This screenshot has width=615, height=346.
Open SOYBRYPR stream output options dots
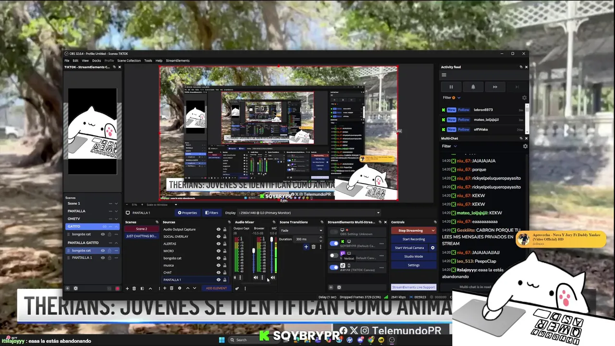(x=381, y=244)
